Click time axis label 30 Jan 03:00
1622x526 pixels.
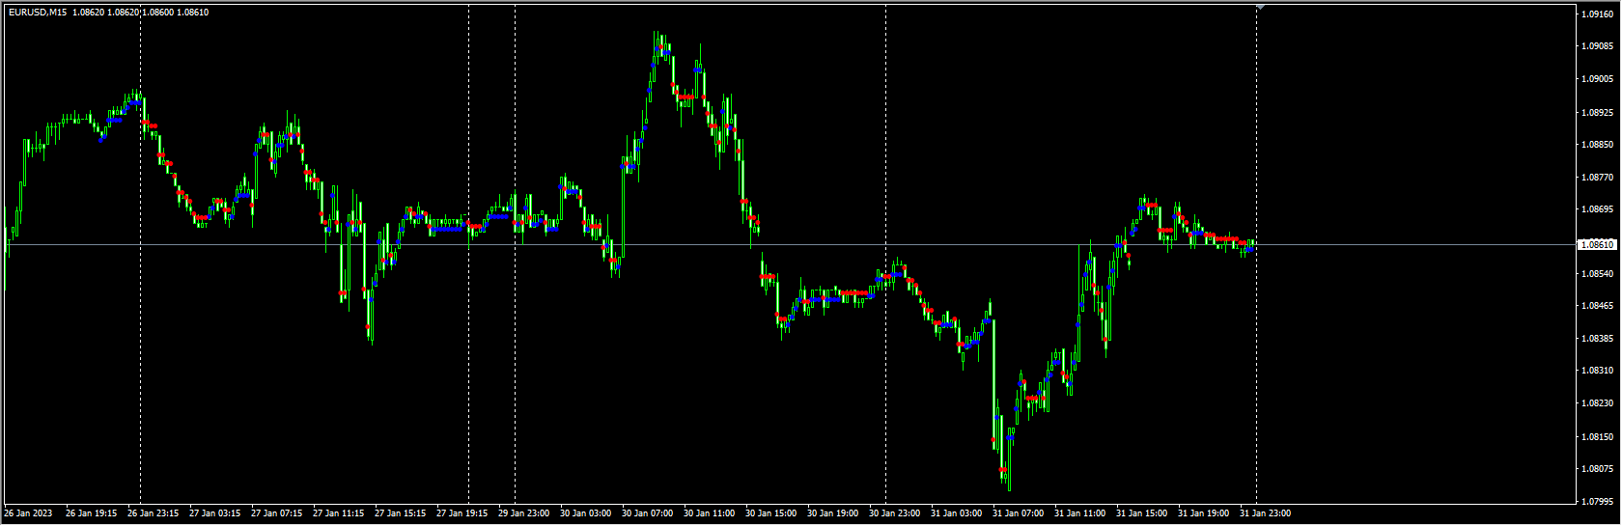pyautogui.click(x=585, y=513)
